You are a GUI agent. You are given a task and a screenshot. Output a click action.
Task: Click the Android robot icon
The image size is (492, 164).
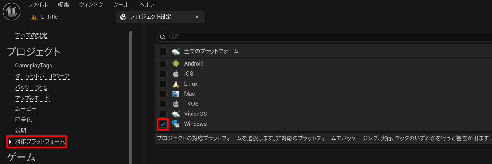coord(176,64)
